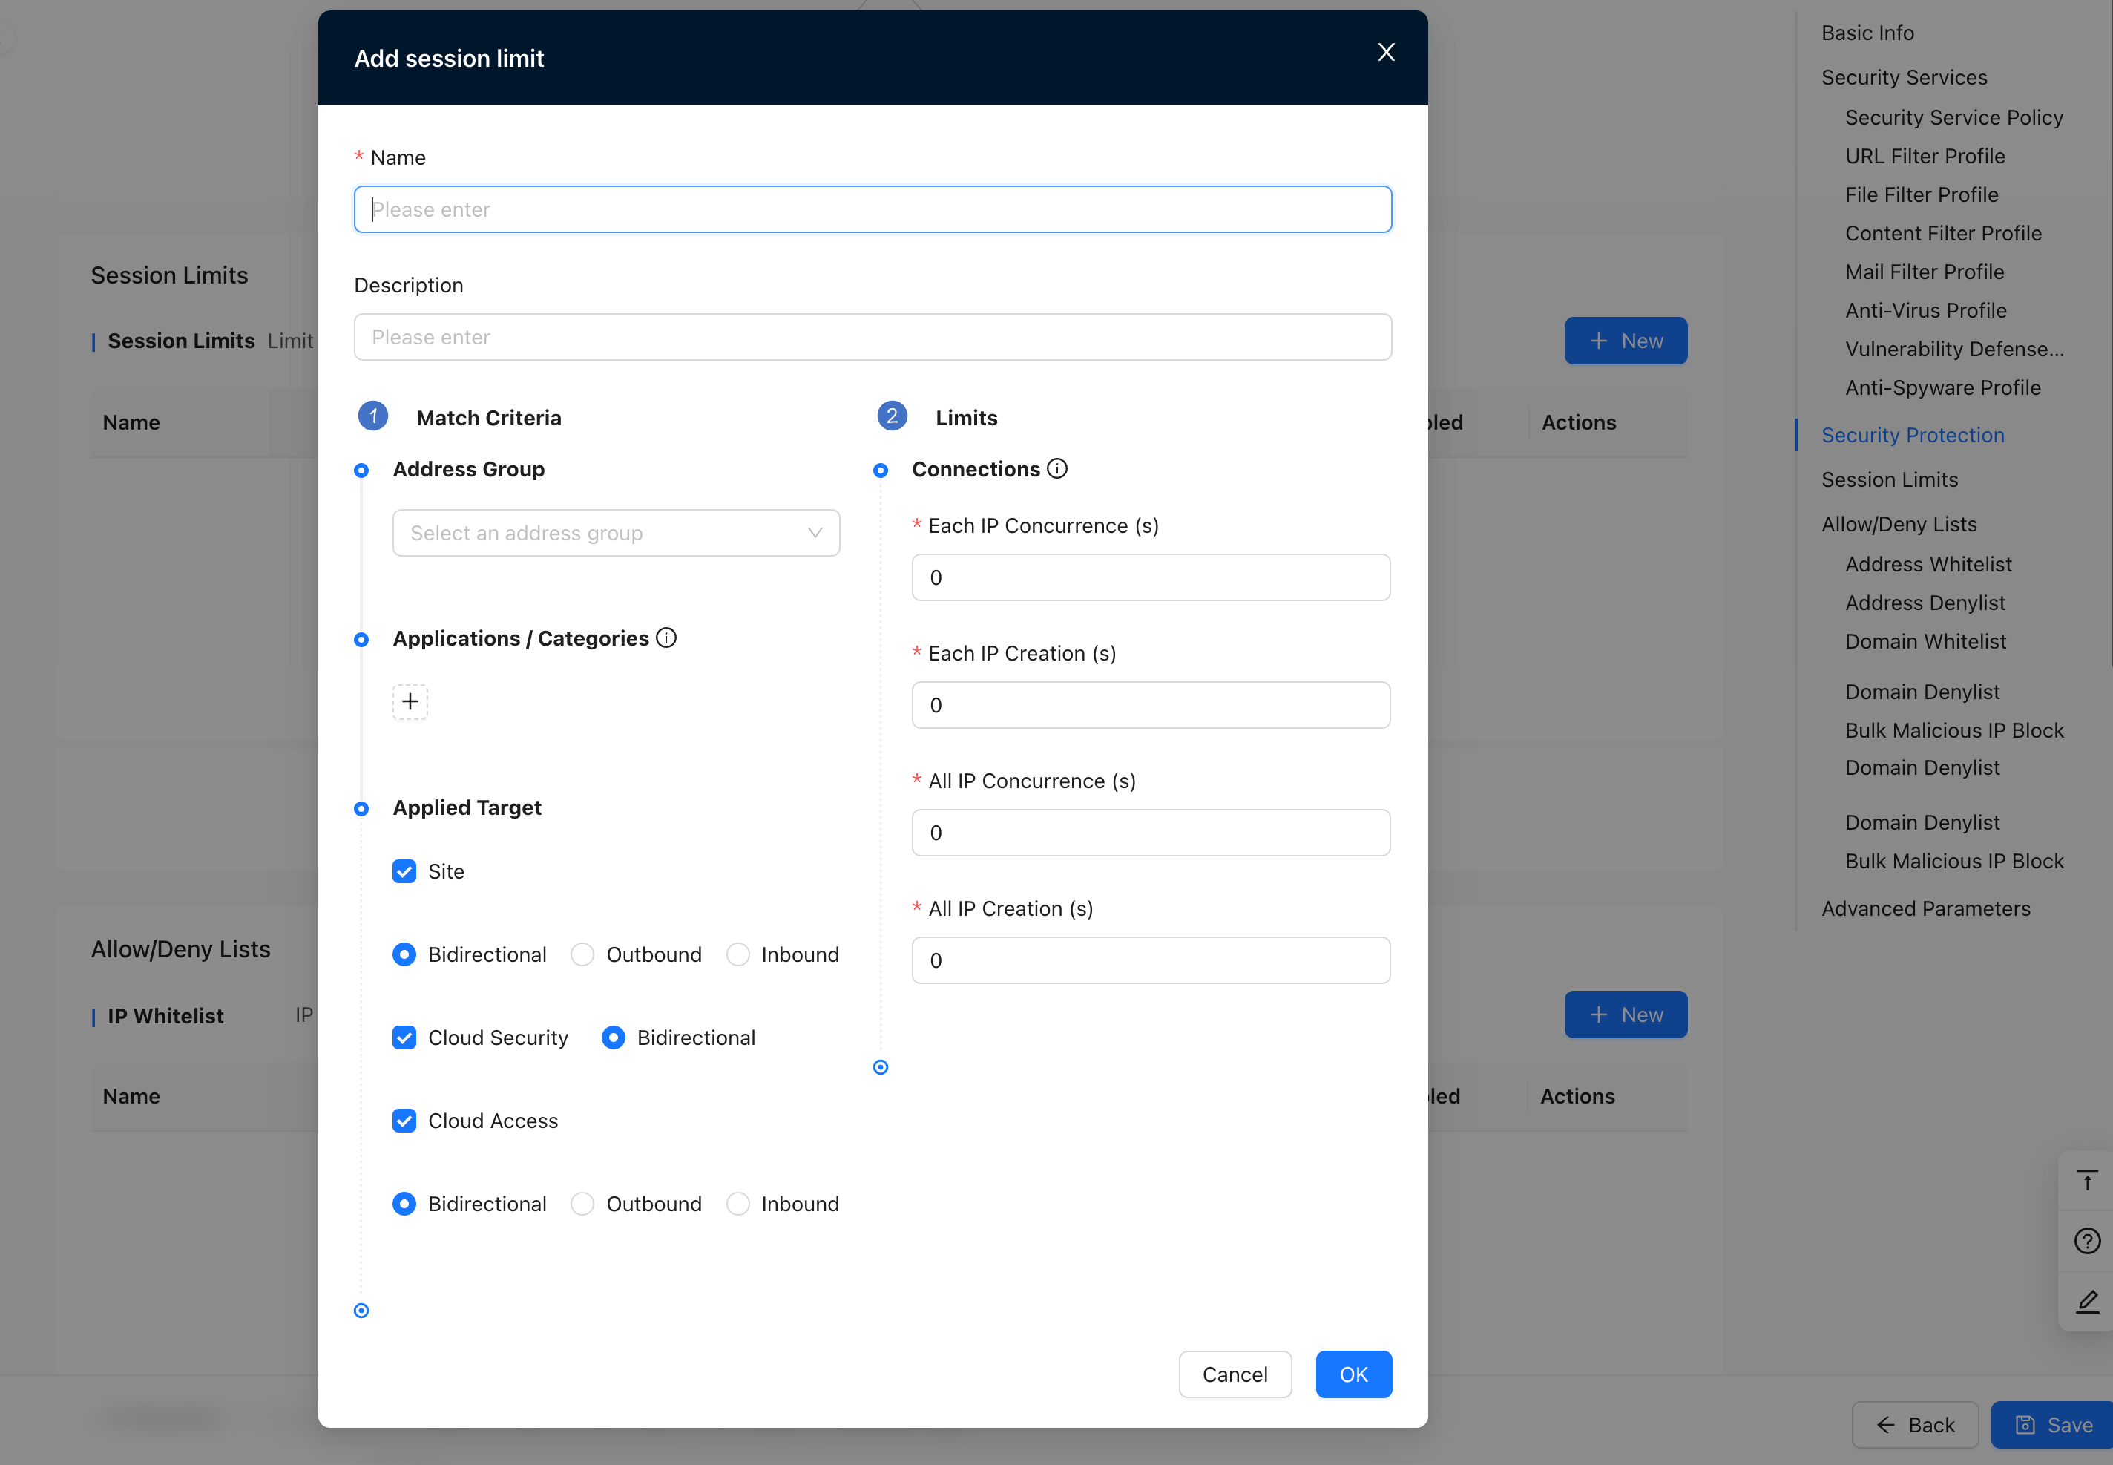Open Security Service Policy nav item

(1953, 117)
